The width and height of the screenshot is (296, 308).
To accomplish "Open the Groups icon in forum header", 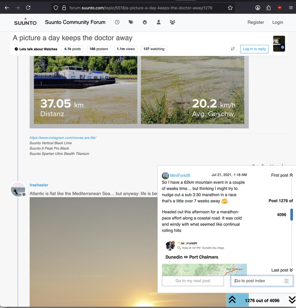I will [173, 22].
